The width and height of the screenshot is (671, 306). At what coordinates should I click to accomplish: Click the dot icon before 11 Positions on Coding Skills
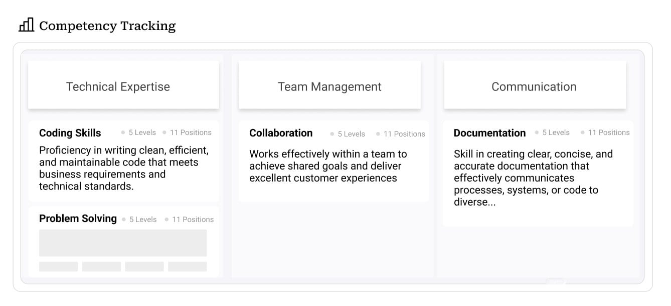click(x=165, y=132)
